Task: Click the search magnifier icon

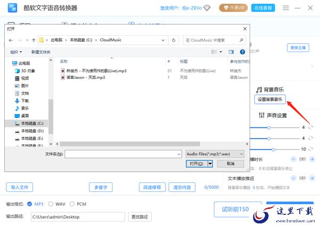Action: click(241, 40)
